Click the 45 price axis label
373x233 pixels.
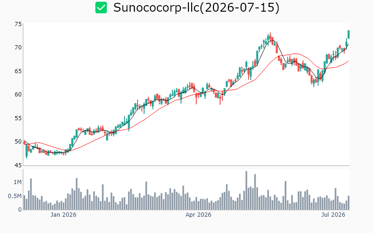(x=18, y=165)
